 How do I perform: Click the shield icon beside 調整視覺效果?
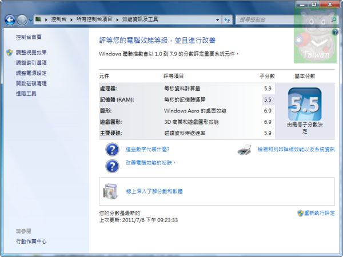pyautogui.click(x=9, y=53)
